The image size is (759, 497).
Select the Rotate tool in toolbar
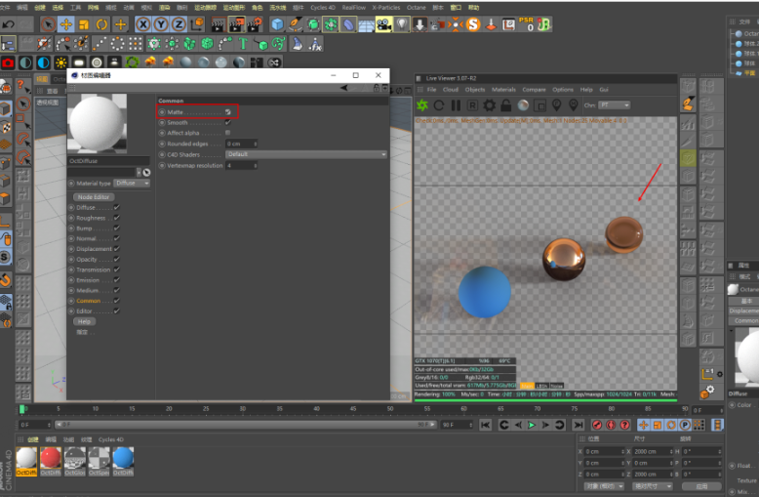(x=101, y=24)
